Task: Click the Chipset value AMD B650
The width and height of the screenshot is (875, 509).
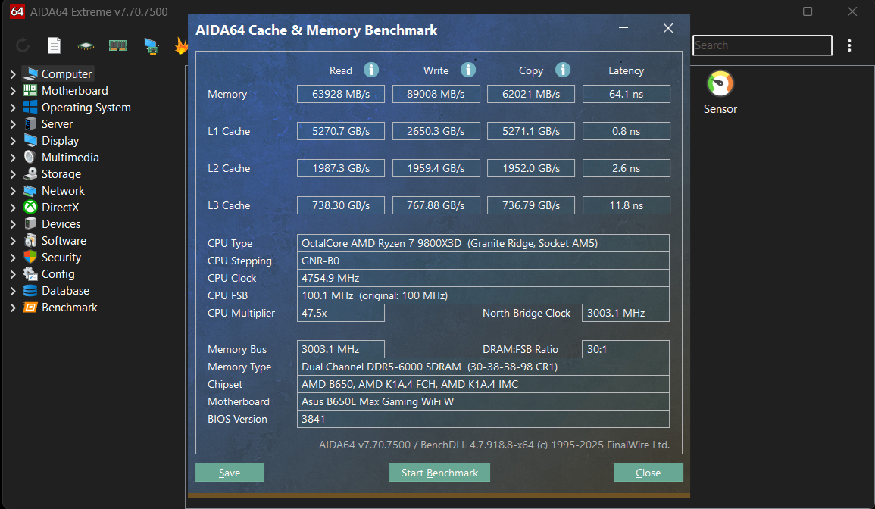Action: point(483,384)
